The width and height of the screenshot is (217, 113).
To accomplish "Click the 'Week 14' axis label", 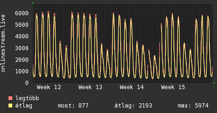I will (132, 87).
